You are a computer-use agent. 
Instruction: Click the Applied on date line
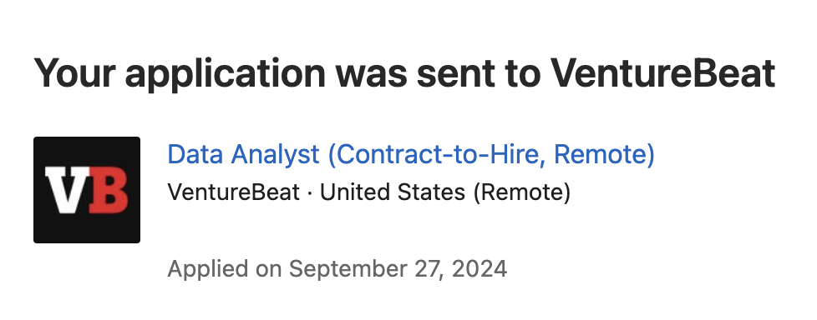coord(337,269)
